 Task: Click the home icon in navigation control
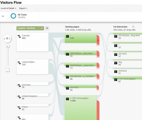[7, 38]
